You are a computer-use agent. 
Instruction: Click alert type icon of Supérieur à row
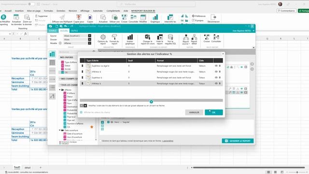[x=88, y=77]
